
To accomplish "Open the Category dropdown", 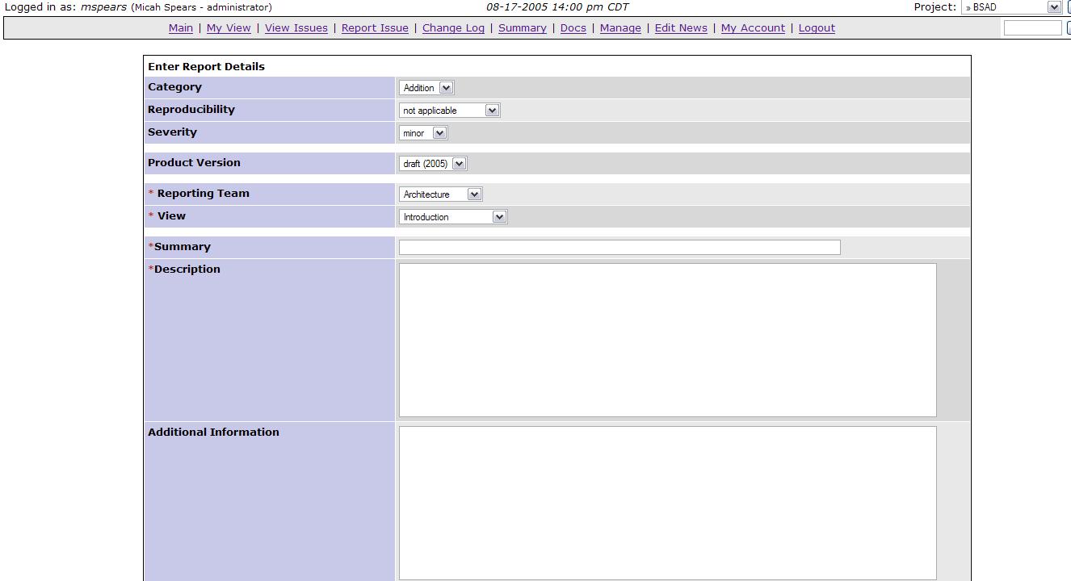I will coord(426,88).
